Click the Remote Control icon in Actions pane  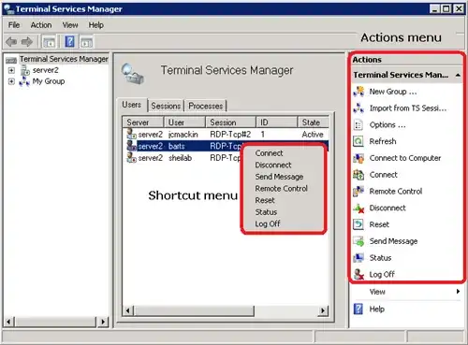tap(358, 191)
